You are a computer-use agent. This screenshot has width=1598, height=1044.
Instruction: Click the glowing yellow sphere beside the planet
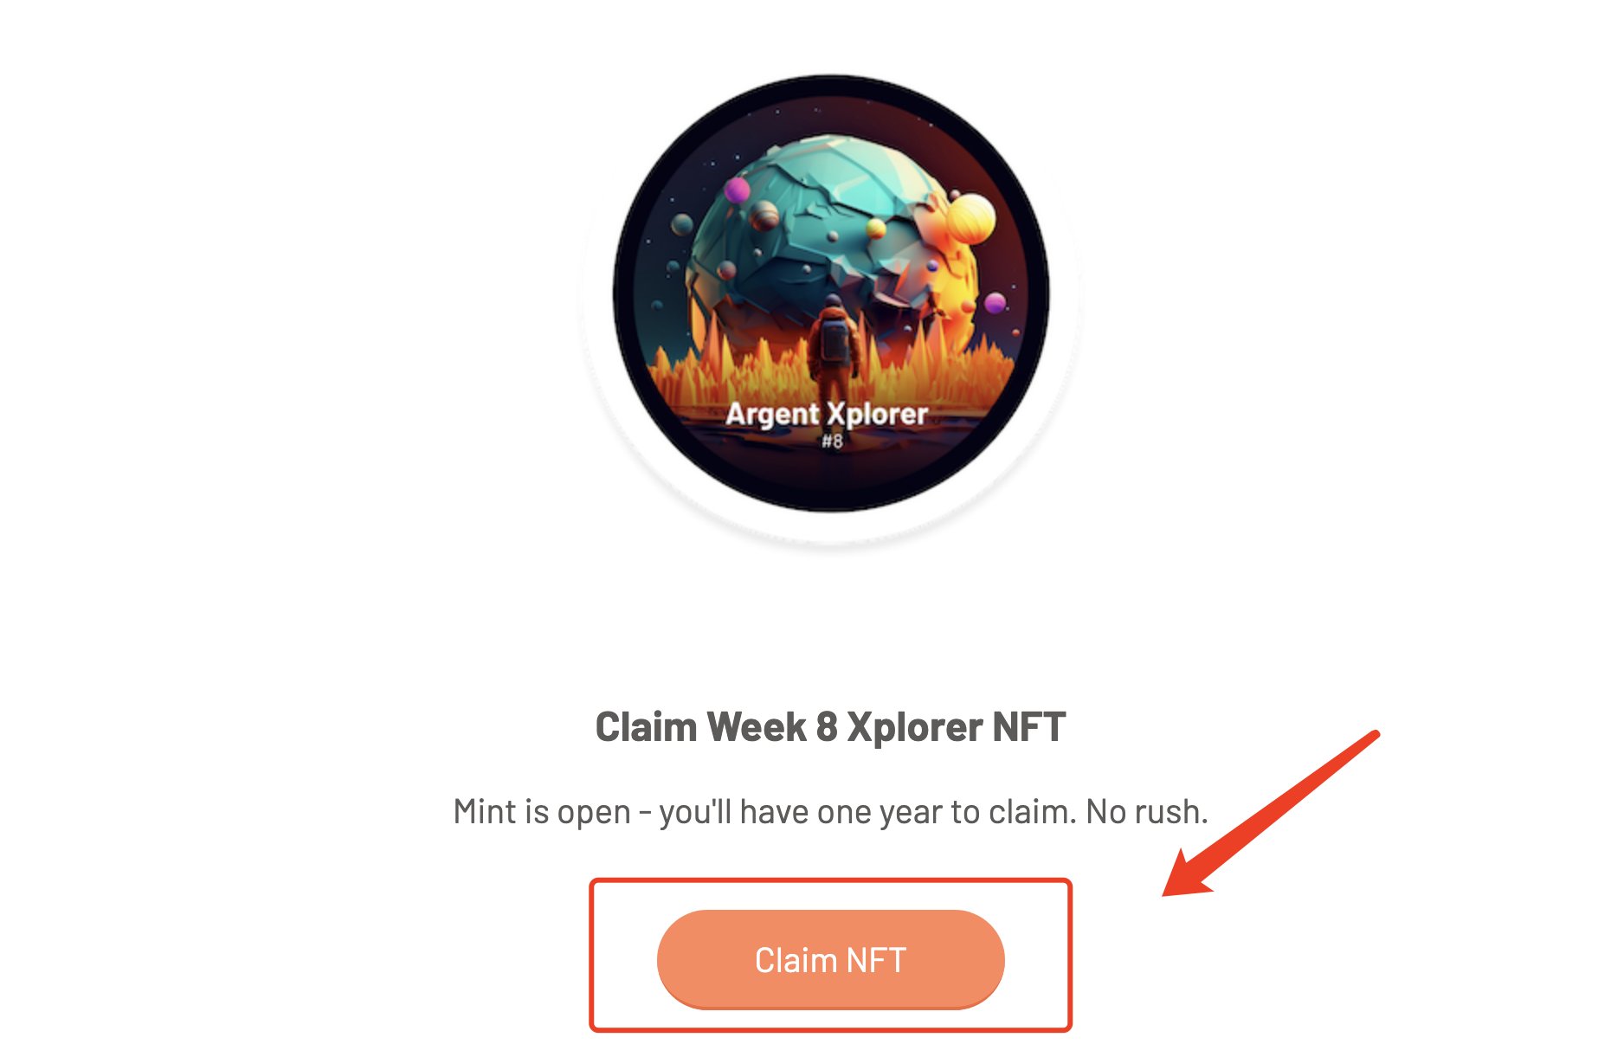click(x=970, y=217)
